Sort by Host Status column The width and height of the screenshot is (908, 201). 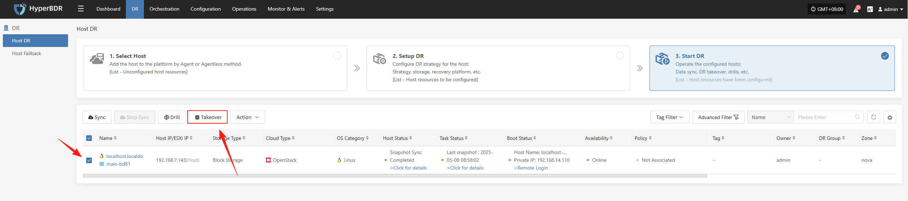[411, 138]
